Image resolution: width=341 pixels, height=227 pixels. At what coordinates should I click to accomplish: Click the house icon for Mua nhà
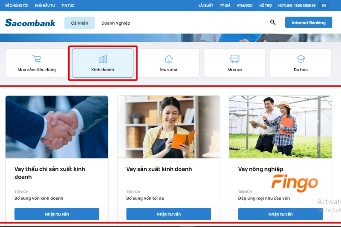click(169, 59)
